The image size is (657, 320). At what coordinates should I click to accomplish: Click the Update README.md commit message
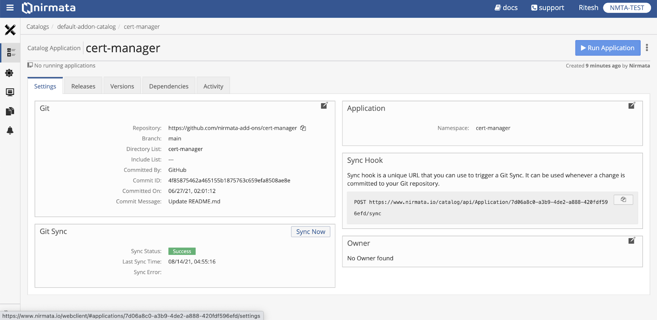point(194,201)
